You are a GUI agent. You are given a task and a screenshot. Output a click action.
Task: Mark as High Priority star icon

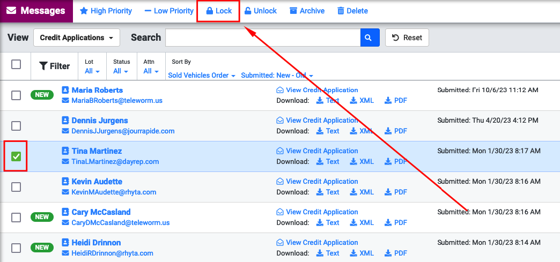(x=84, y=11)
